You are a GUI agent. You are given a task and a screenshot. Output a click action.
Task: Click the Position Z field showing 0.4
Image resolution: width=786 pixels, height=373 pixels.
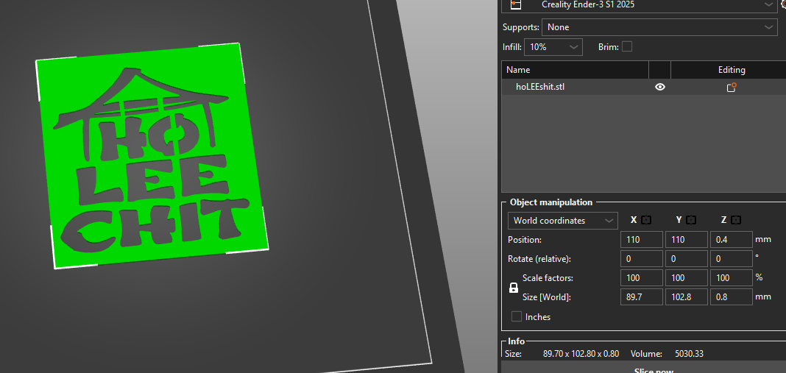point(732,240)
